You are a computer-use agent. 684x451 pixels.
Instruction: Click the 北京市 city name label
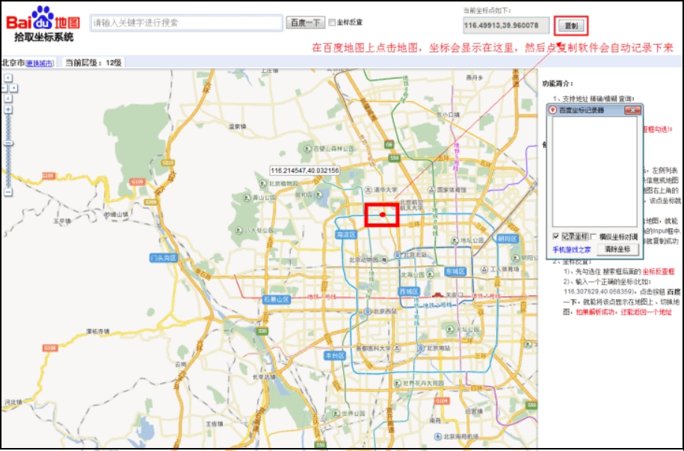pos(13,64)
